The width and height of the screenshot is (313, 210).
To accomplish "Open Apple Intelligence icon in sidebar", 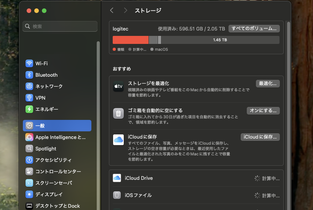I will 29,137.
